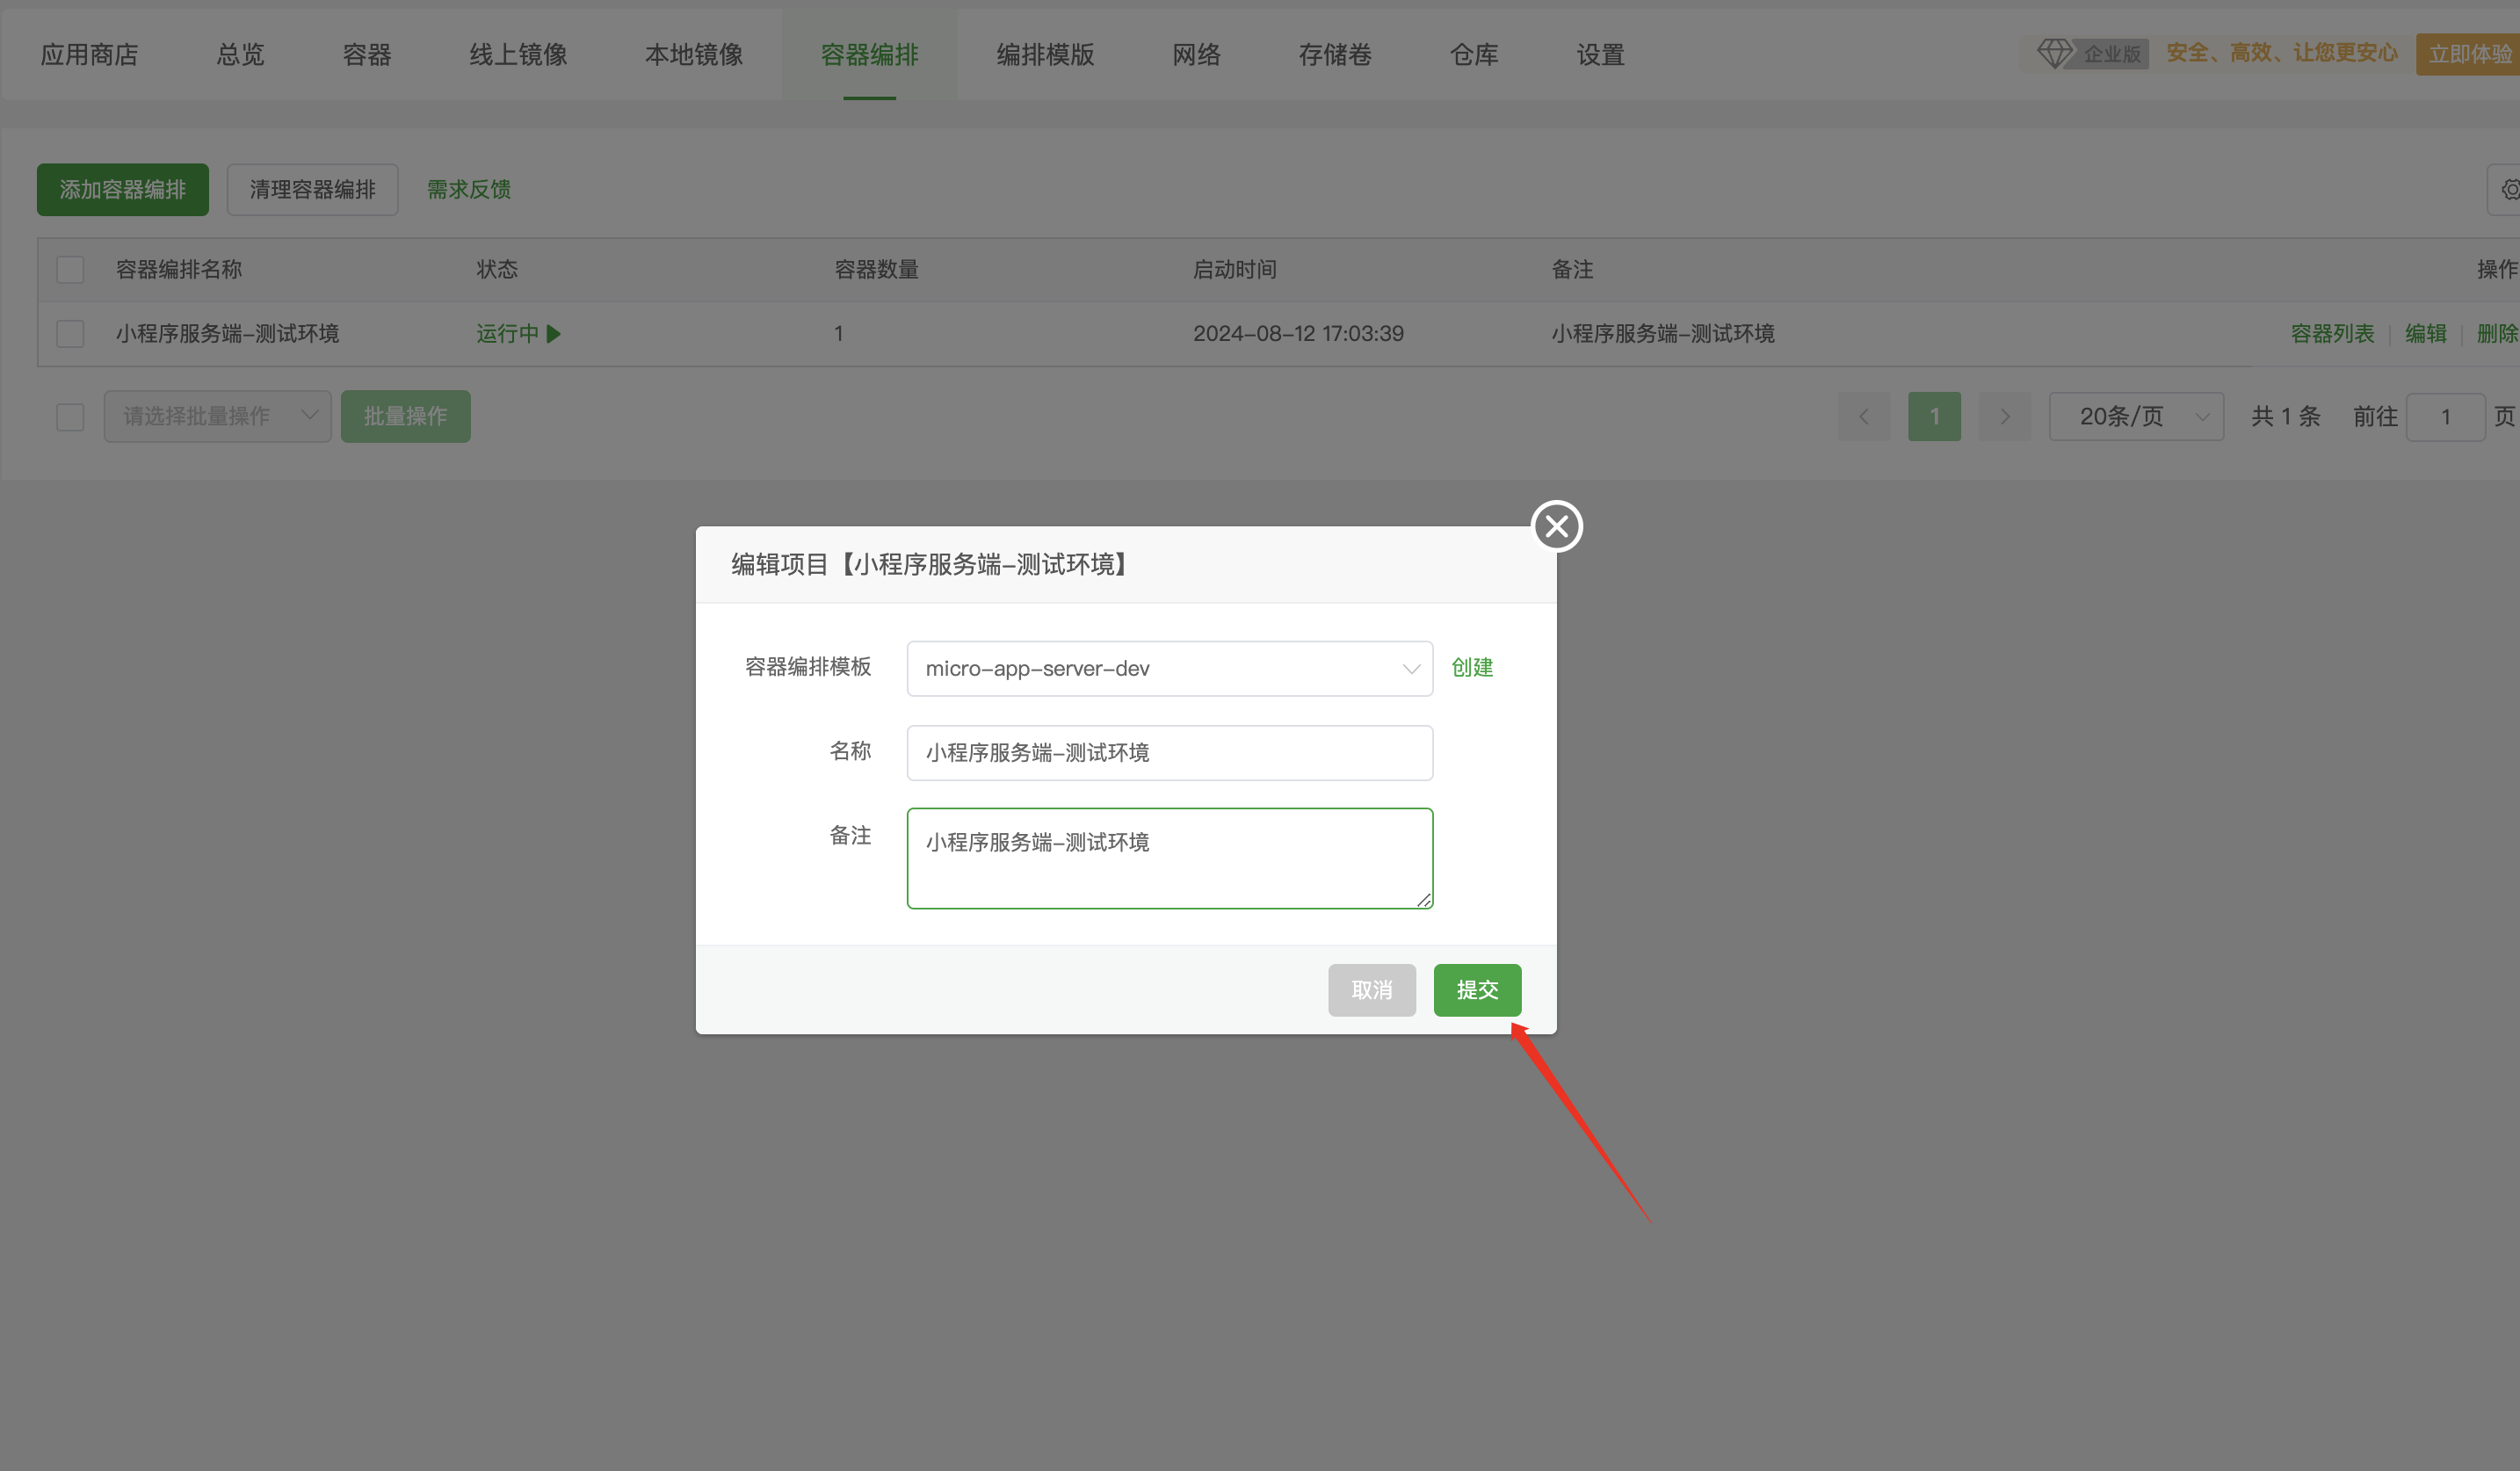Click the textarea resize handle corner

click(1424, 900)
